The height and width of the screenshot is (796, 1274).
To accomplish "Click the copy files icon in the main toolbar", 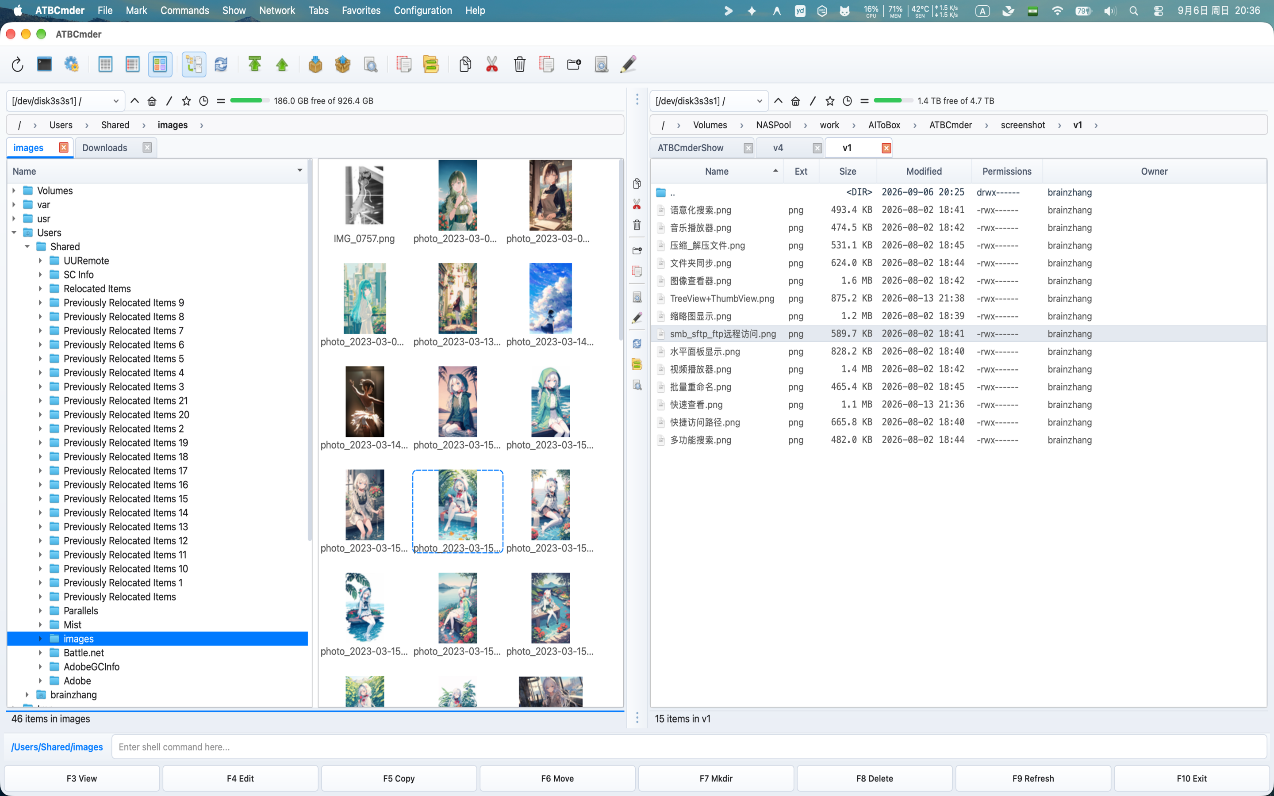I will (x=465, y=65).
